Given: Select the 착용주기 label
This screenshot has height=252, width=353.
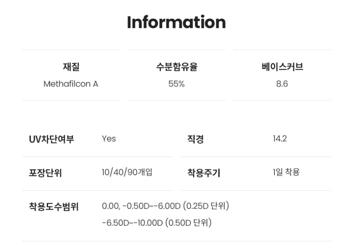Looking at the screenshot, I should coord(203,173).
